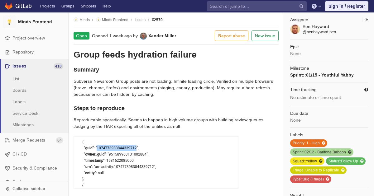
Task: Click the Time tracking help icon
Action: tap(366, 90)
